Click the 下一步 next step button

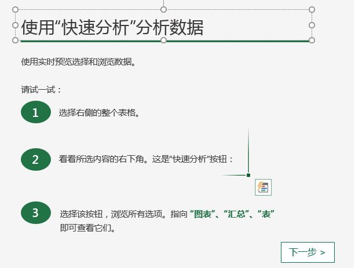coord(308,252)
